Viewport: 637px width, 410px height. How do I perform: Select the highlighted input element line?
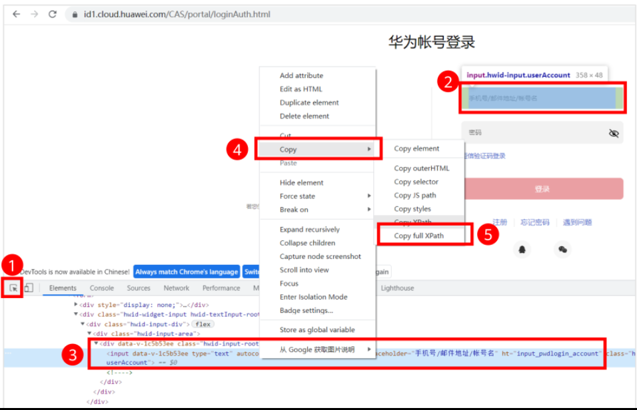click(x=320, y=357)
